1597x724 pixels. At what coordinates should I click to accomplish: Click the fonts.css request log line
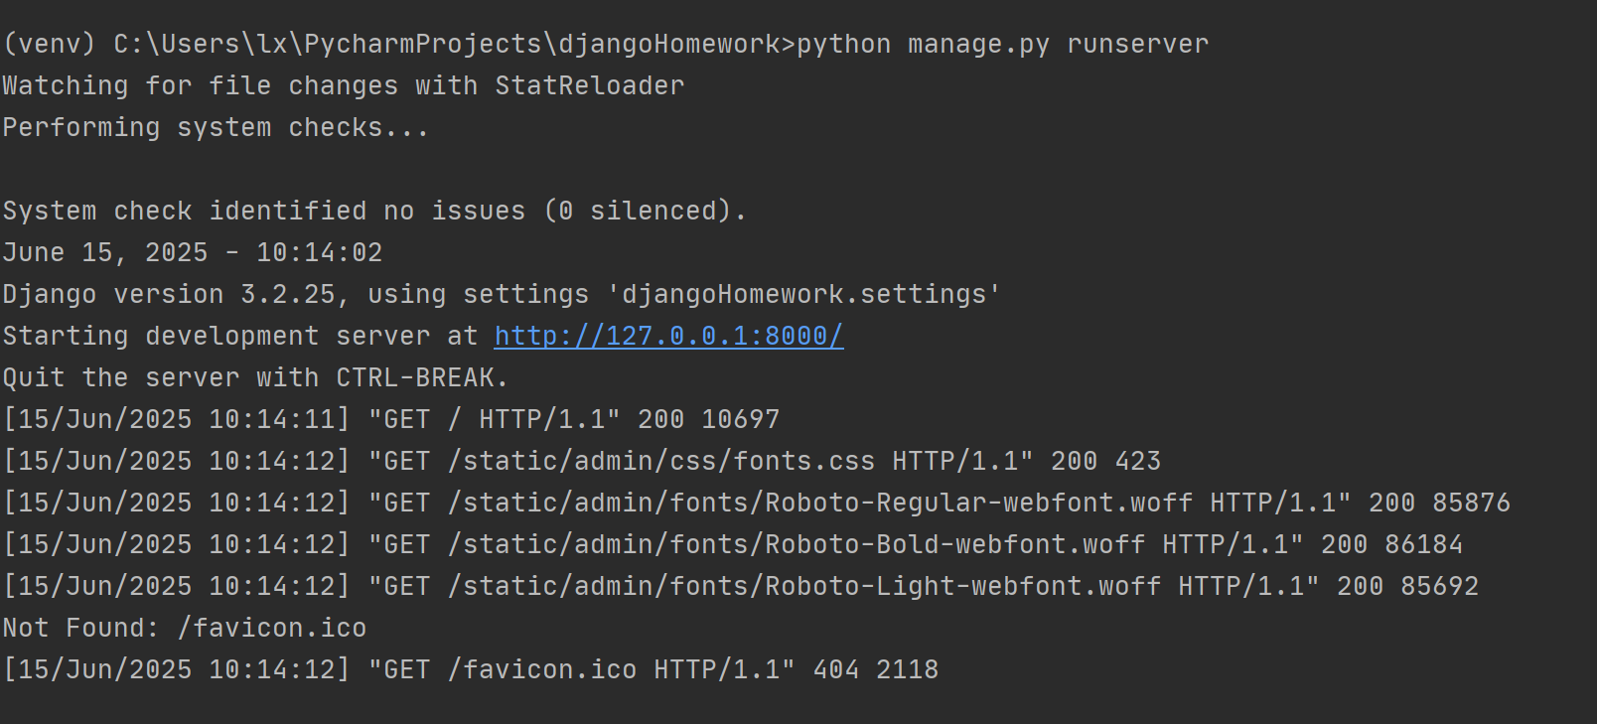click(x=582, y=461)
